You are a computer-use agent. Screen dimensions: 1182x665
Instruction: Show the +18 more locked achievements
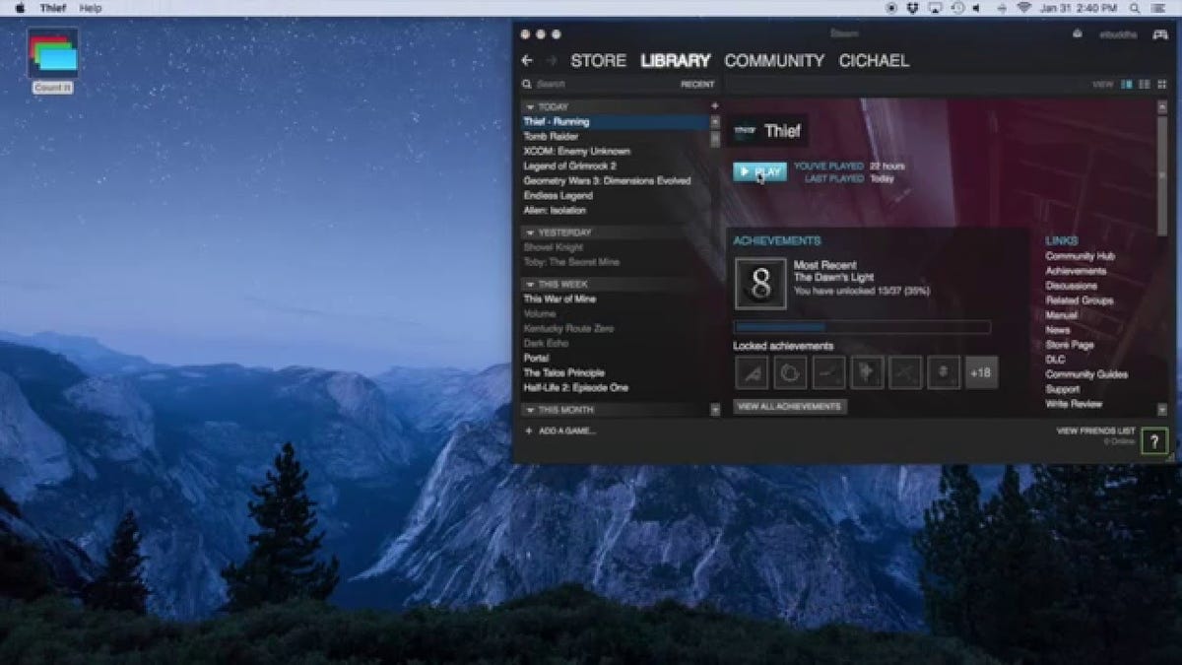click(981, 372)
